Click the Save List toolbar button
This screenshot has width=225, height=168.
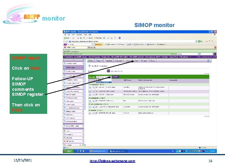(x=118, y=61)
